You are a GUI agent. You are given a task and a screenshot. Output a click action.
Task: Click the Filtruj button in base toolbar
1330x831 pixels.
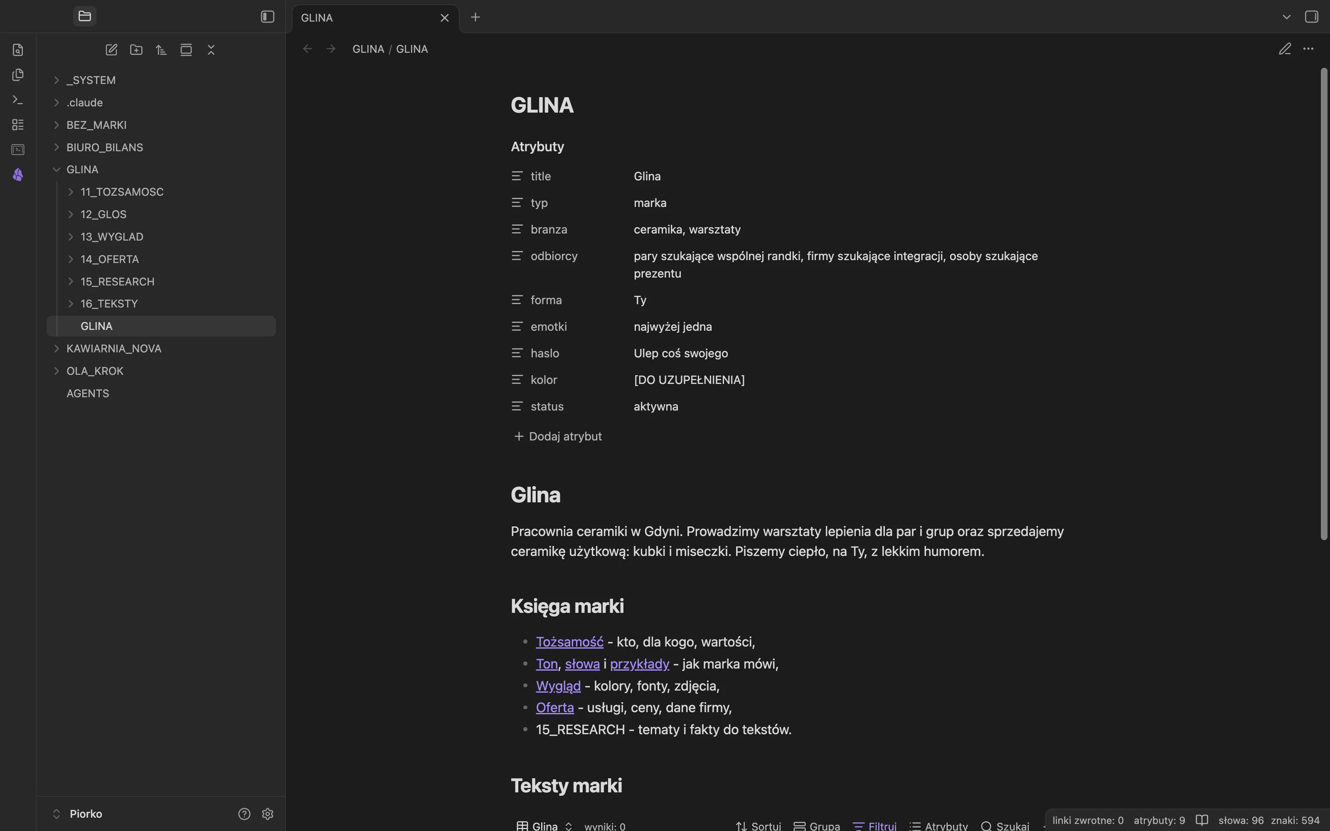point(874,826)
